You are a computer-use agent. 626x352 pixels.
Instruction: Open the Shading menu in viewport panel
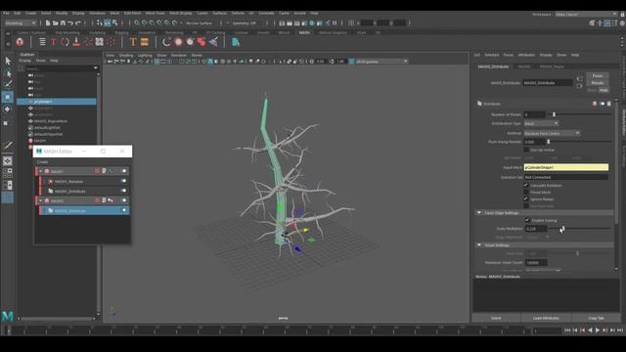[x=126, y=55]
